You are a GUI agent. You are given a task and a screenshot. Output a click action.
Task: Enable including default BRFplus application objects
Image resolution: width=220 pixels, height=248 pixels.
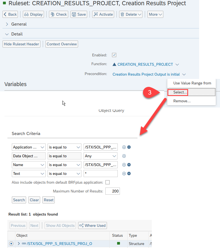(108, 182)
